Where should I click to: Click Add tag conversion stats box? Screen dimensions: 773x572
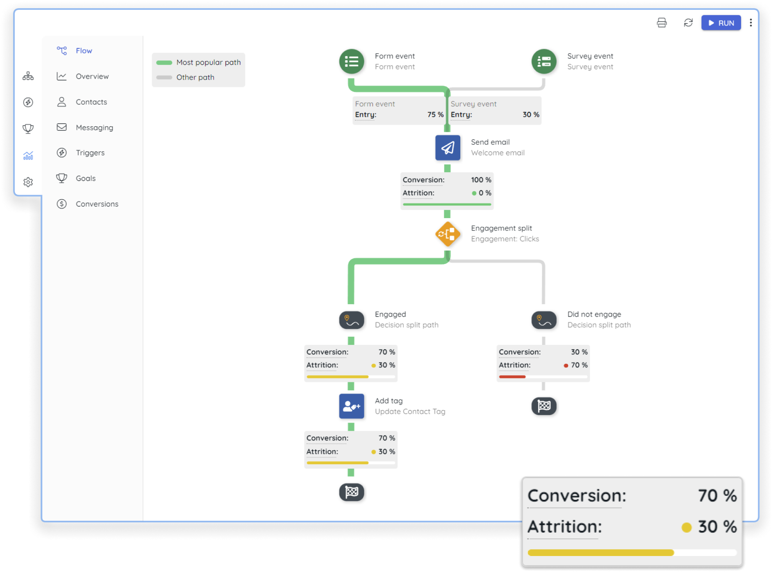pos(351,449)
